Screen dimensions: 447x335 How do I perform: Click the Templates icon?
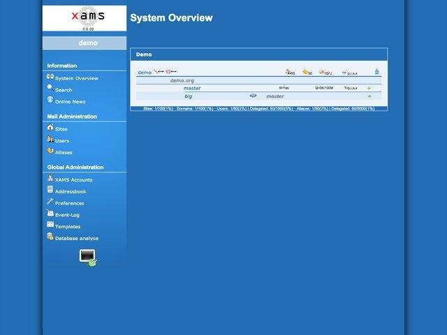click(50, 224)
